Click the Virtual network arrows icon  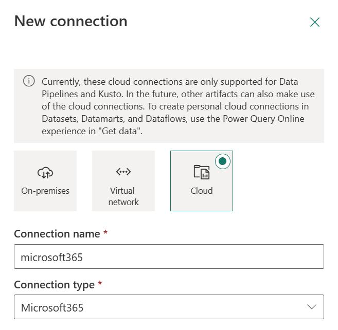[123, 172]
